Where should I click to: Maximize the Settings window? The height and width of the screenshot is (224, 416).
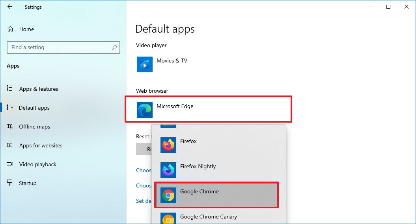388,7
